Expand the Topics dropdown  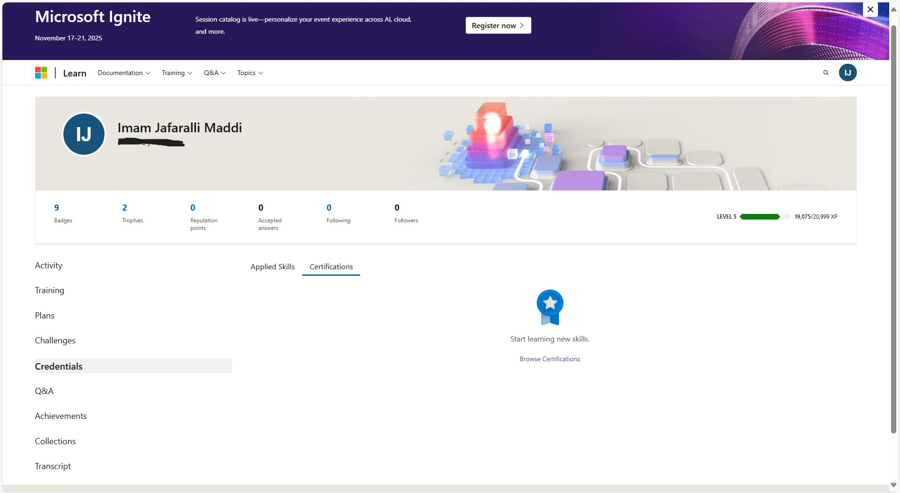pyautogui.click(x=250, y=73)
